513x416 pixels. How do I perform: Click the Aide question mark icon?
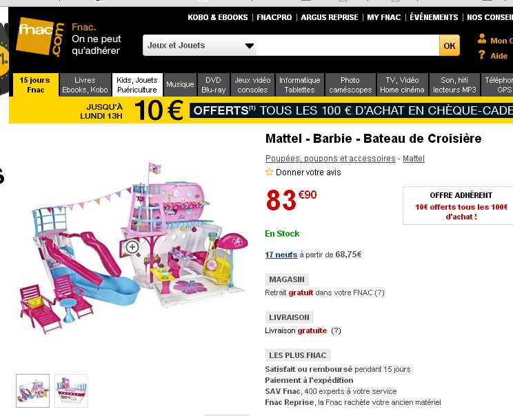[x=482, y=55]
